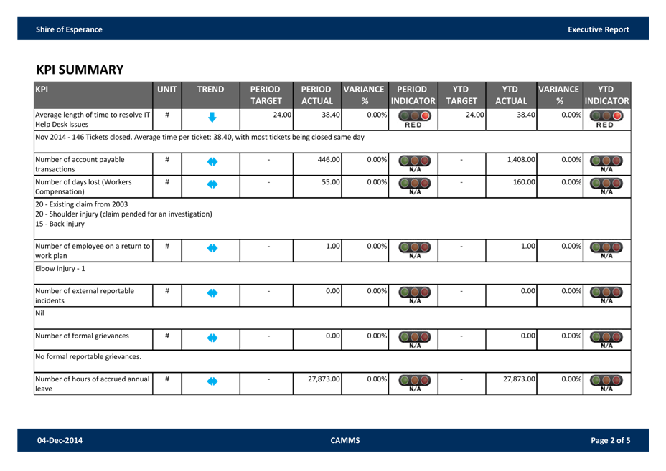Click the down trend arrow for IT Help Desk issues
The image size is (666, 471).
coord(212,118)
